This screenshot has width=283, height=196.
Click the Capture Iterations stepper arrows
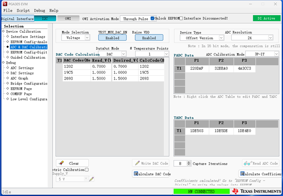189,163
